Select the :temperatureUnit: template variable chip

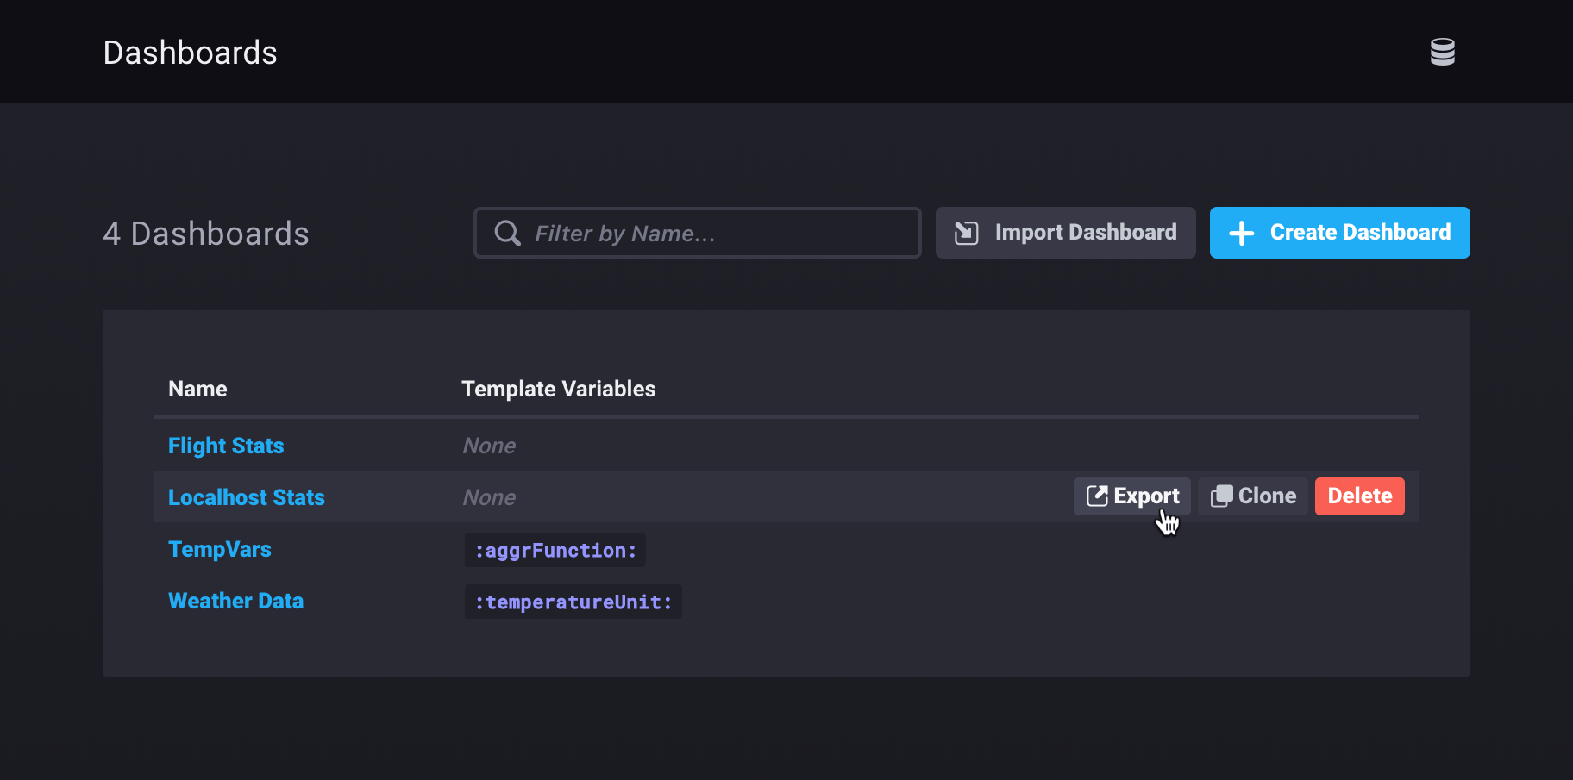pos(573,601)
